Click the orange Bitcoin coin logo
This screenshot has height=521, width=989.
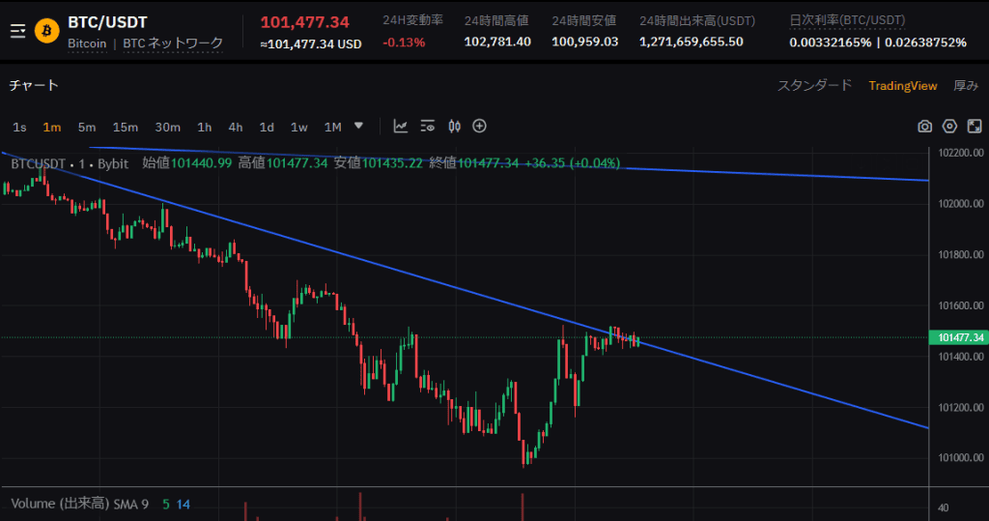(46, 31)
